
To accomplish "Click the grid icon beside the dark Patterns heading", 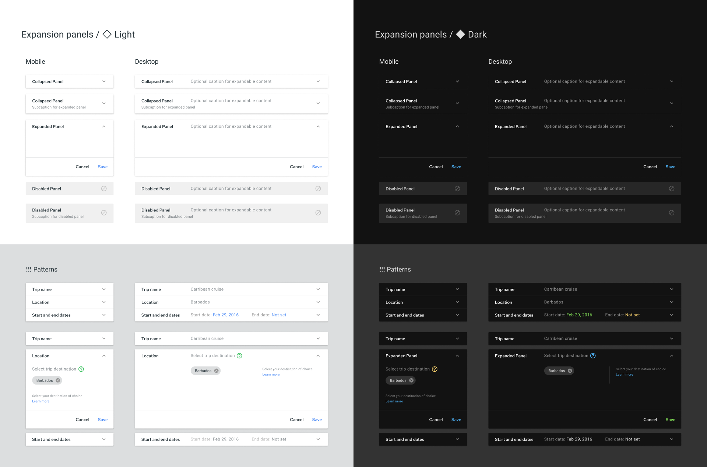I will 382,269.
